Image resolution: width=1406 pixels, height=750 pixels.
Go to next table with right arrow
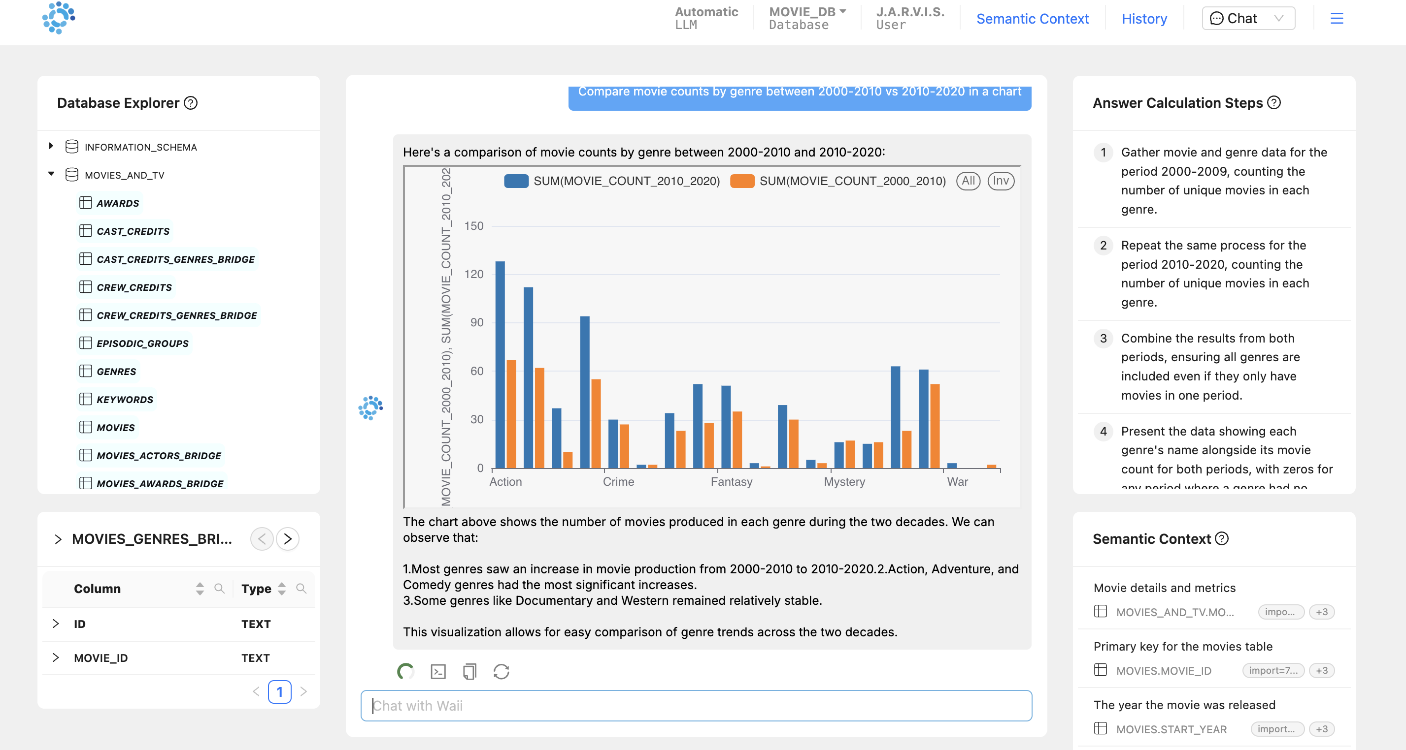tap(288, 539)
